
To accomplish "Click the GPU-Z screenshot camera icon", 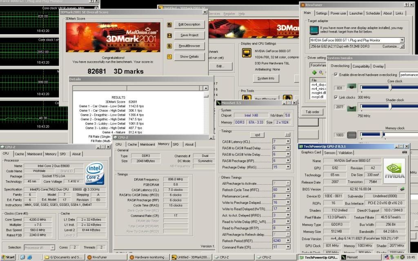I will point(404,153).
